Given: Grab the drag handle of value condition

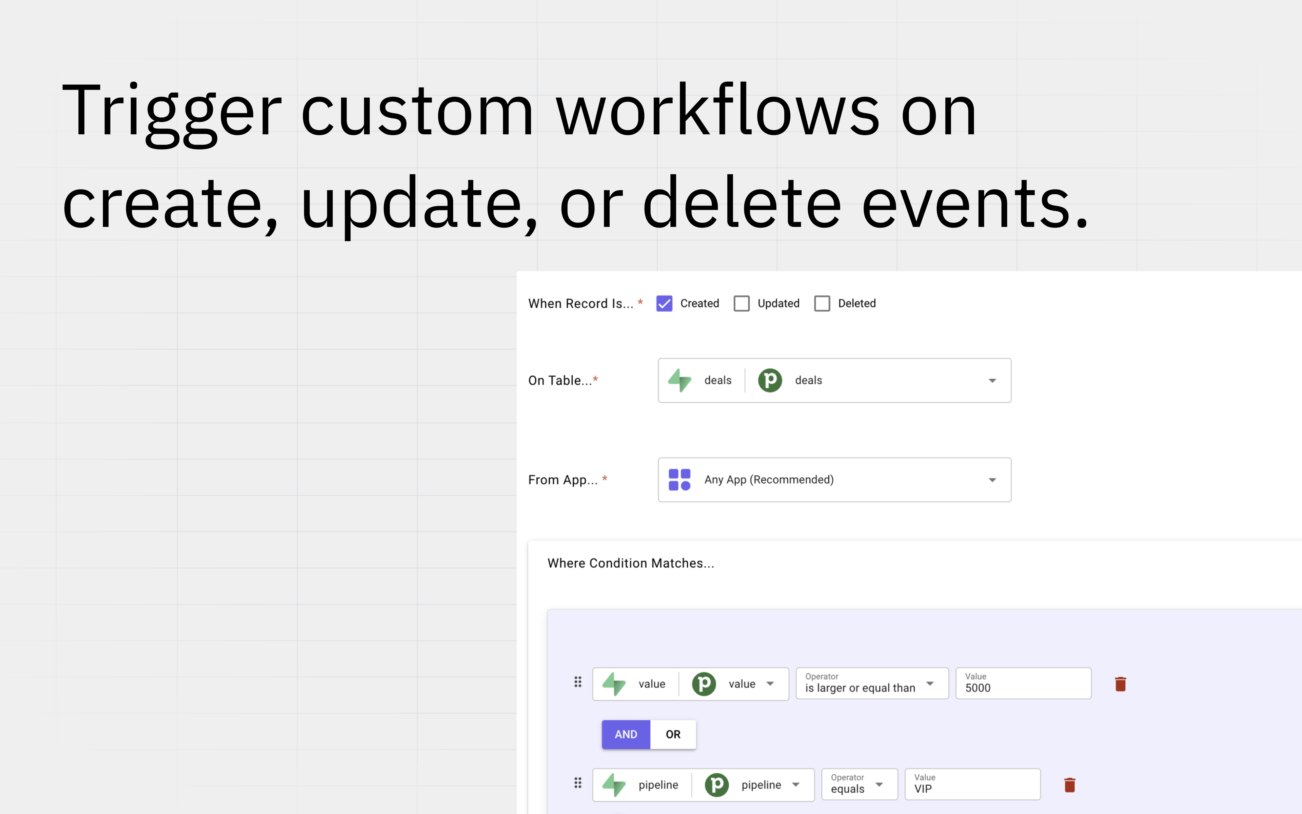Looking at the screenshot, I should coord(578,682).
